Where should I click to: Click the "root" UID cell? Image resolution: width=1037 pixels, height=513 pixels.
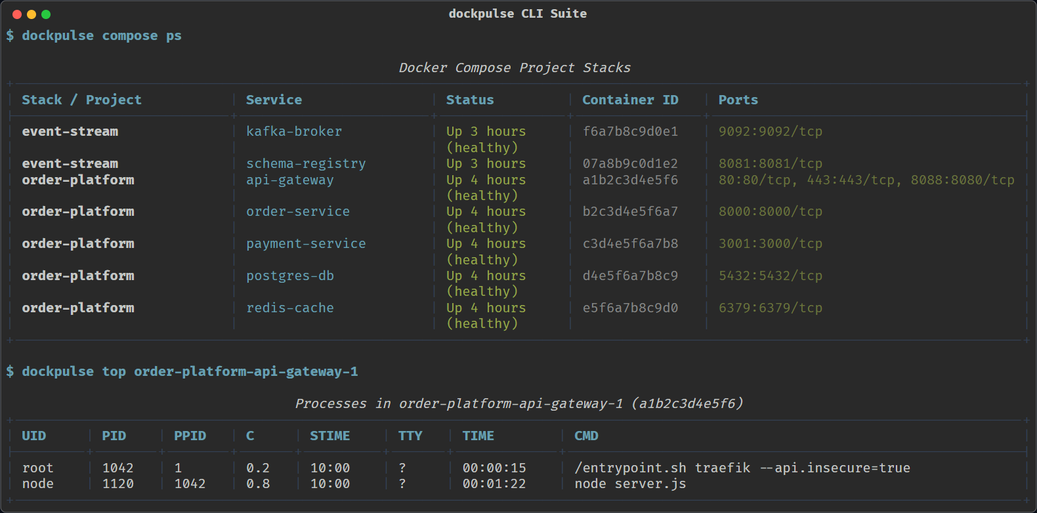37,468
